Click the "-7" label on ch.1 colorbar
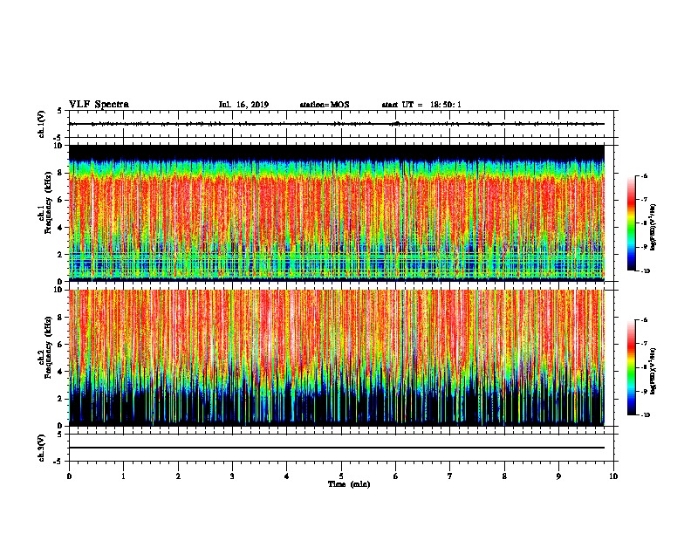Image resolution: width=691 pixels, height=534 pixels. pos(645,200)
